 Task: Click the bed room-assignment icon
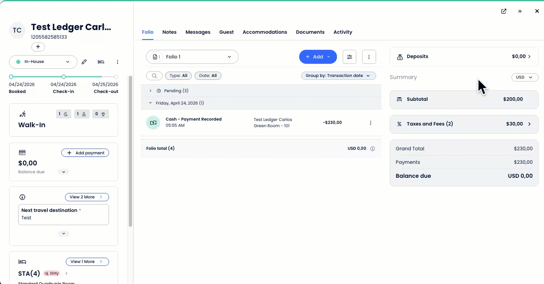coord(101,62)
